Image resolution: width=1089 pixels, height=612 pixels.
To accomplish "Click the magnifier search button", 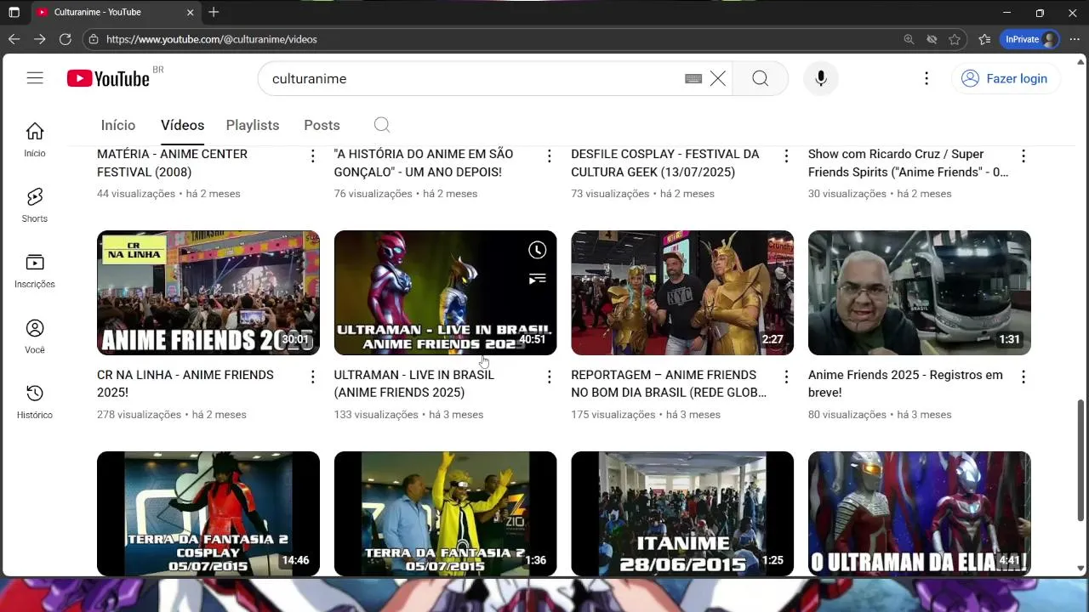I will coord(761,78).
